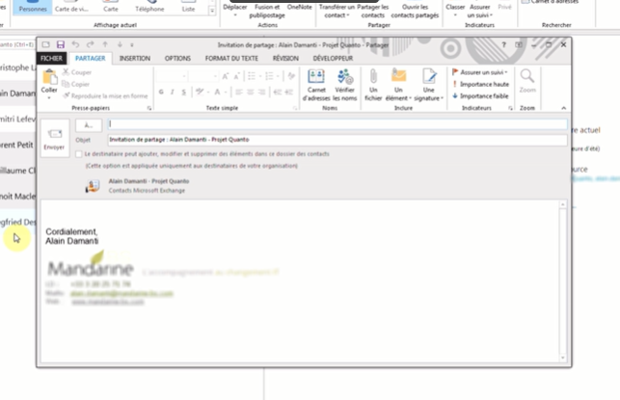Image resolution: width=620 pixels, height=400 pixels.
Task: Clear all formatting with the eraser icon
Action: [291, 76]
